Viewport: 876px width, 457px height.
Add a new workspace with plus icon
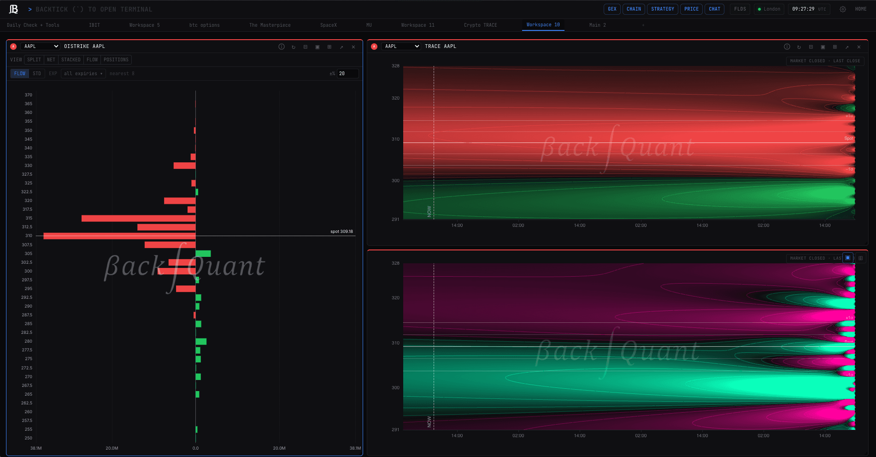[x=643, y=25]
